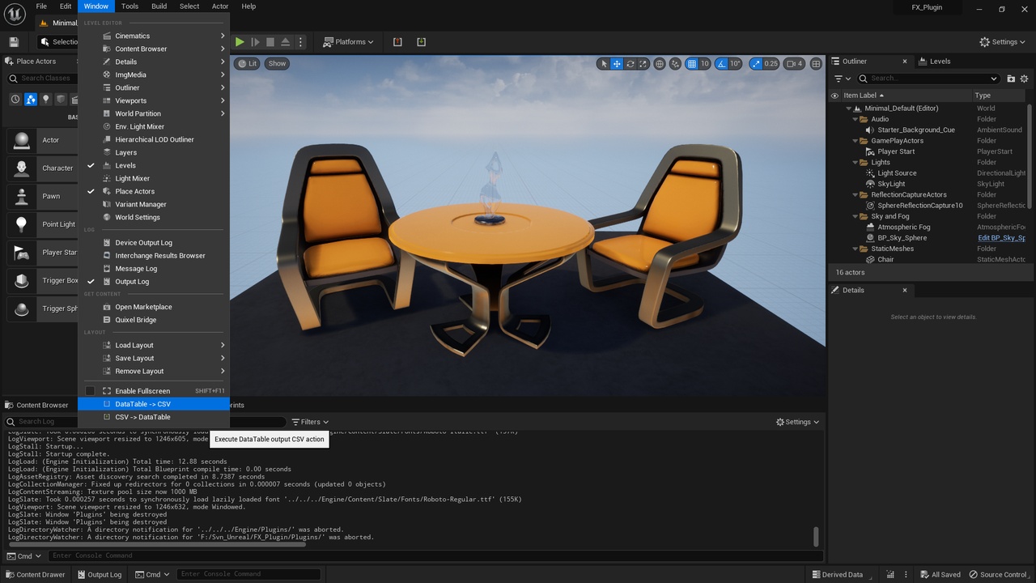Switch to the Levels tab

click(940, 62)
